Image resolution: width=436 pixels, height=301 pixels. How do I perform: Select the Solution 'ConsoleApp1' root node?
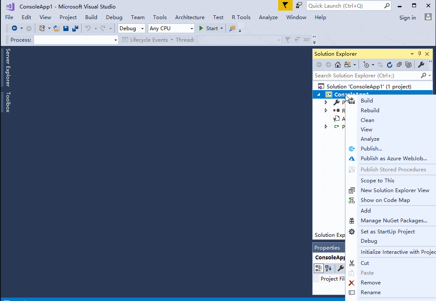pos(369,86)
